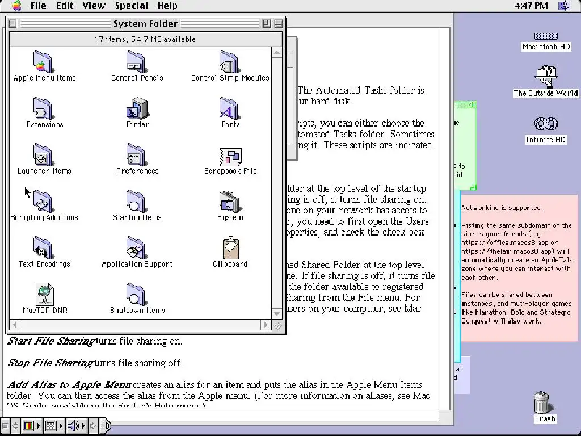Image resolution: width=581 pixels, height=436 pixels.
Task: Select the Infinite HD disk icon
Action: [x=546, y=123]
